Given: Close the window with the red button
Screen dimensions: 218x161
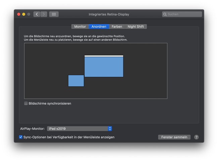Looking at the screenshot, I should (x=19, y=14).
